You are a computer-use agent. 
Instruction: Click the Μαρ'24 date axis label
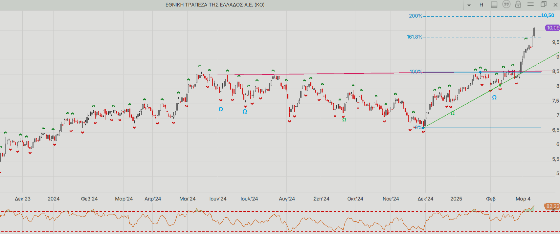pos(124,199)
